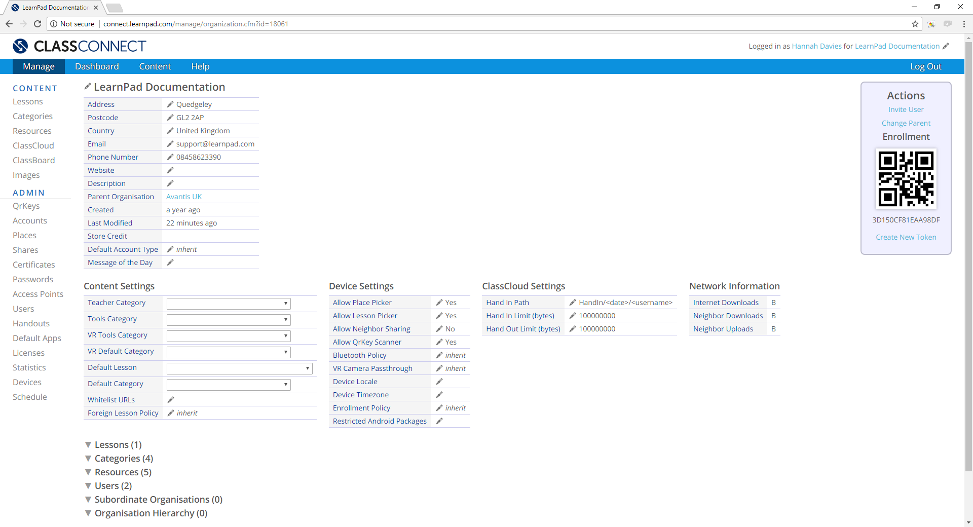973x527 pixels.
Task: Edit the Description pencil icon
Action: [x=170, y=183]
